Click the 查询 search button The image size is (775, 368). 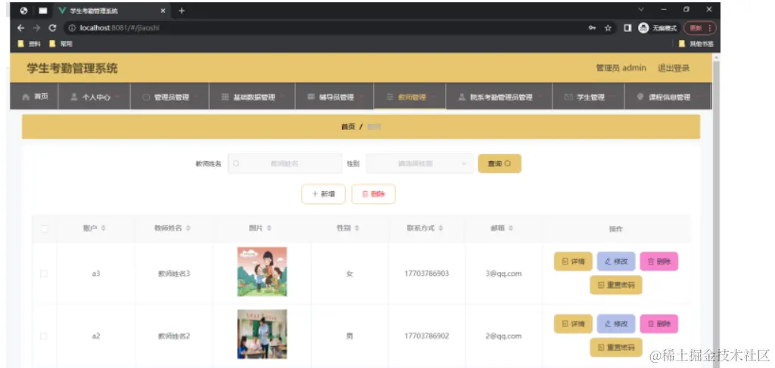[500, 164]
